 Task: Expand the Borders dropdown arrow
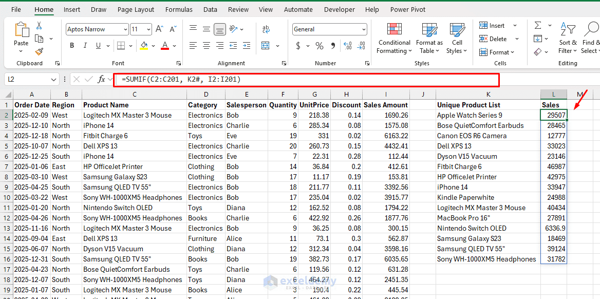(130, 46)
